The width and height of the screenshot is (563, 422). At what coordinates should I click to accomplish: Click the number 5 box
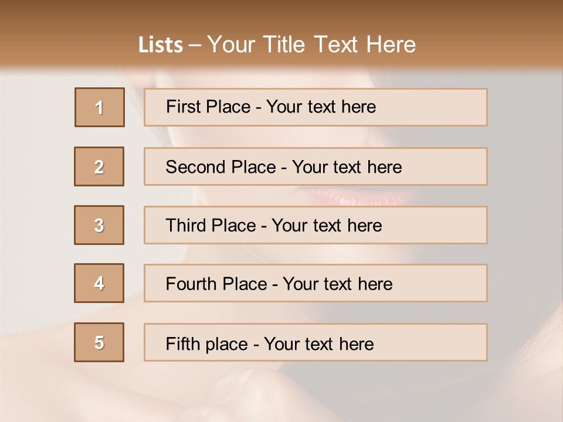tap(99, 342)
